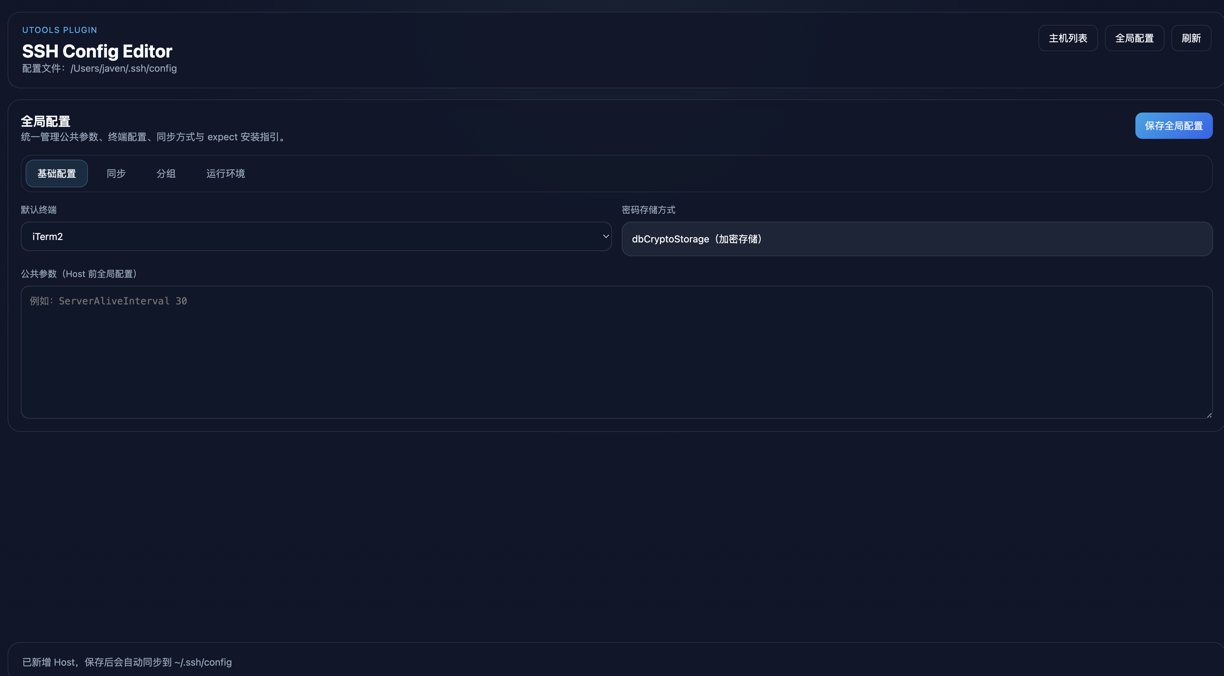The image size is (1224, 676).
Task: Click the SSH Config Editor title
Action: pyautogui.click(x=97, y=51)
